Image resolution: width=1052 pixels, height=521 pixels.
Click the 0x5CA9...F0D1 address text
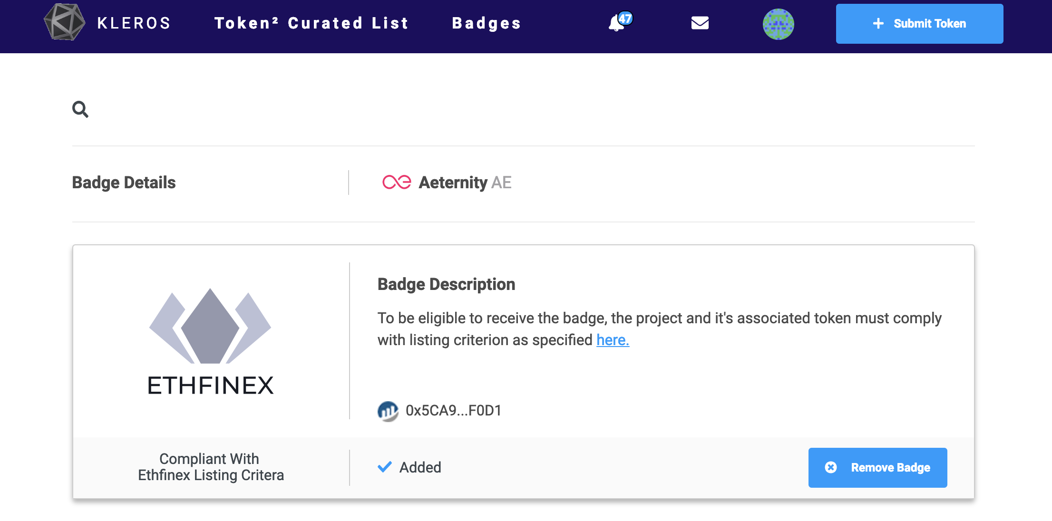(x=453, y=411)
